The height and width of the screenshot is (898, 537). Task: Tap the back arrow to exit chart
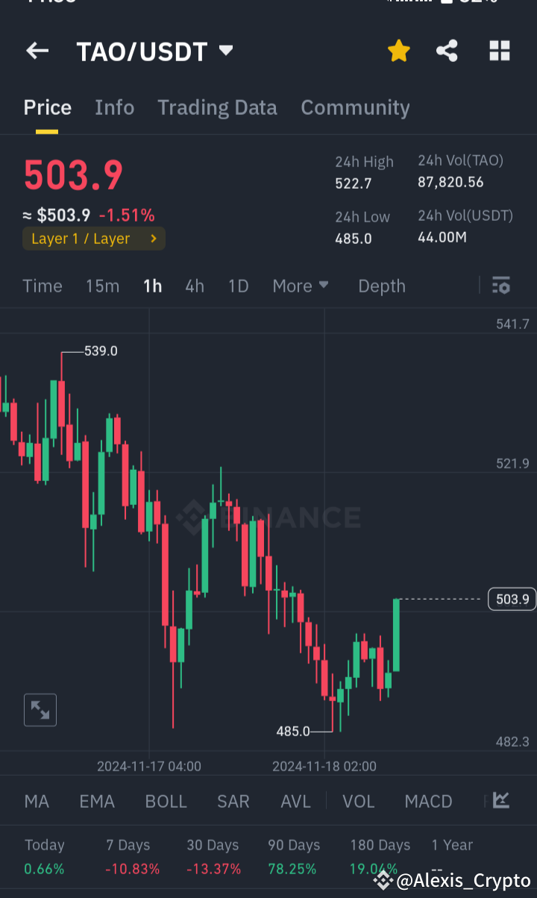(37, 51)
